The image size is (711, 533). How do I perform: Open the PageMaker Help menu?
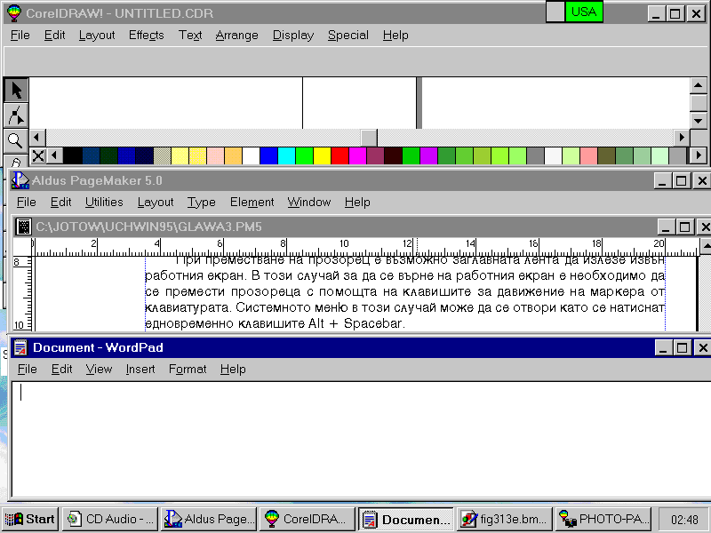pyautogui.click(x=357, y=203)
